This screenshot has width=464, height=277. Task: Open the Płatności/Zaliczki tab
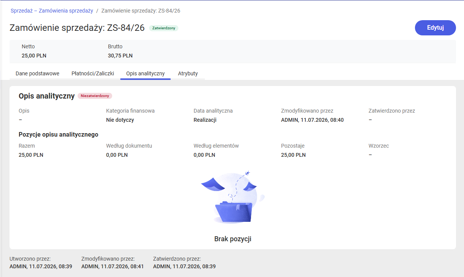point(93,73)
